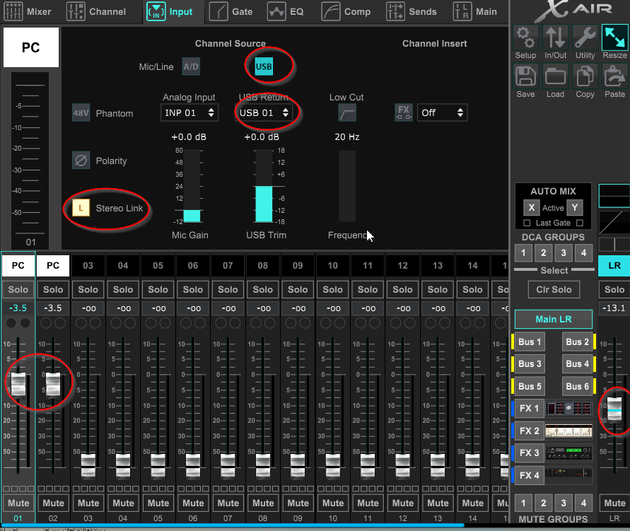
Task: Select the FX 1 send button
Action: tap(529, 408)
